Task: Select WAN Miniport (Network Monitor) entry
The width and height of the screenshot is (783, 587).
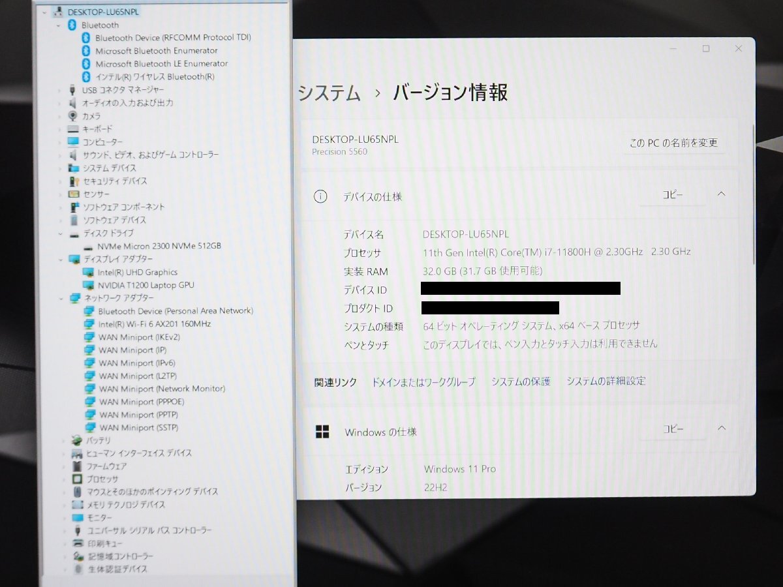Action: (x=162, y=389)
